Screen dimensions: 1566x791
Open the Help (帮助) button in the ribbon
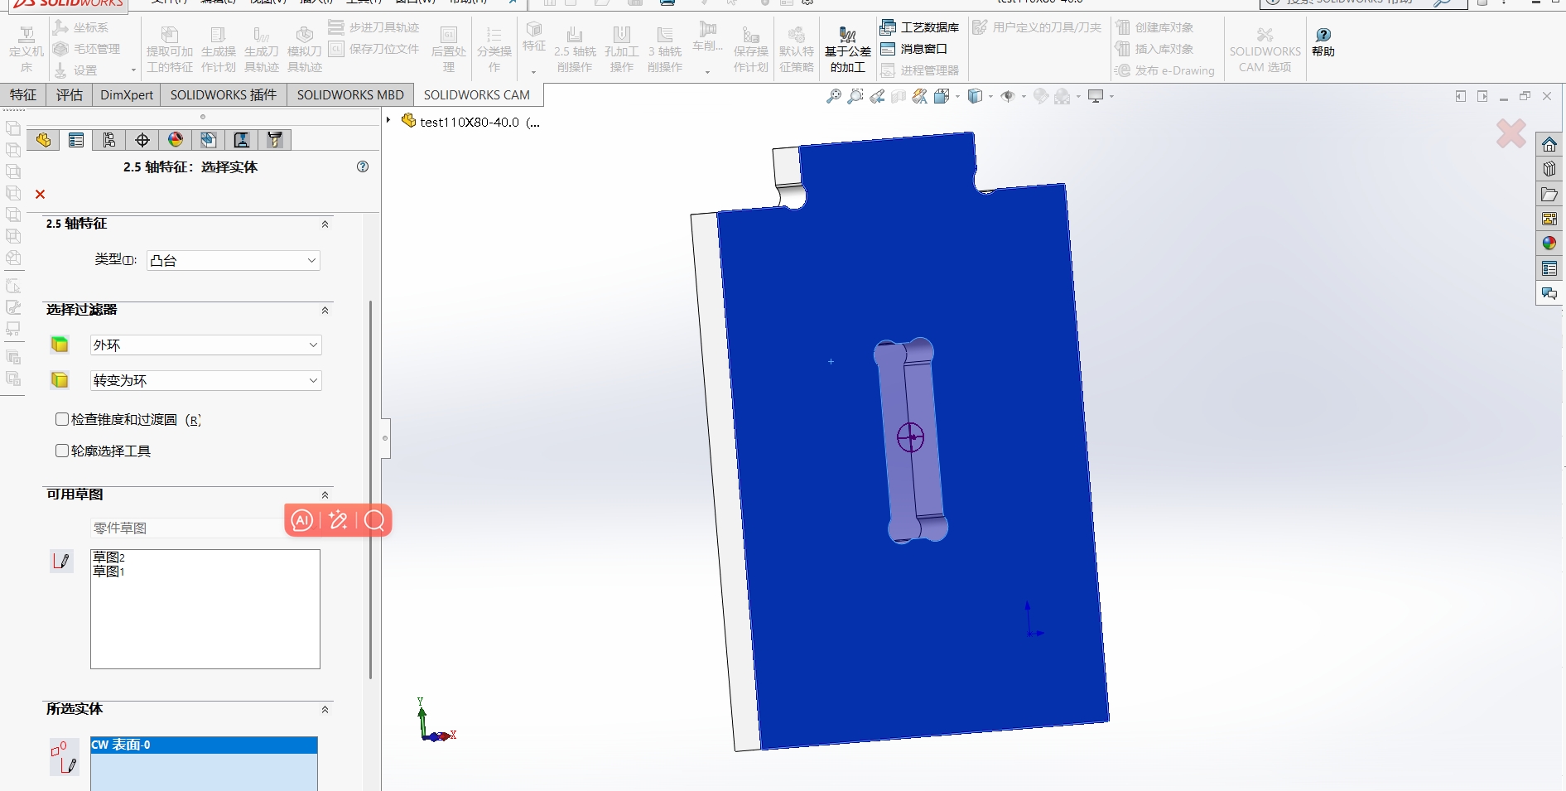(x=1323, y=41)
